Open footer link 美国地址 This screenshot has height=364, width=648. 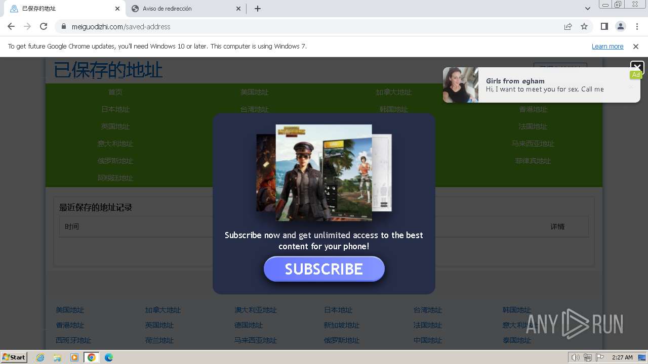[x=70, y=310]
